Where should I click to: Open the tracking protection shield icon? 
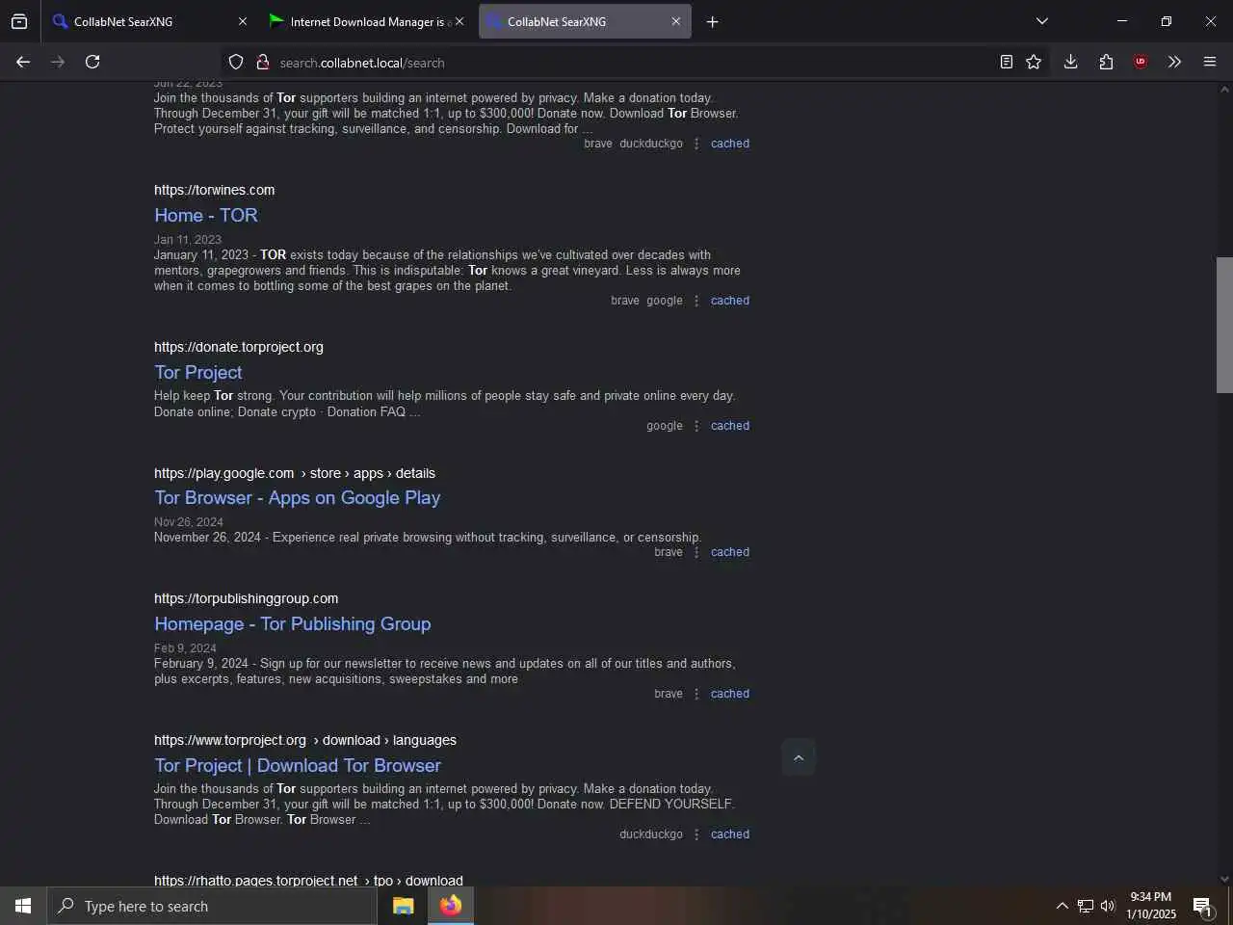[x=236, y=62]
